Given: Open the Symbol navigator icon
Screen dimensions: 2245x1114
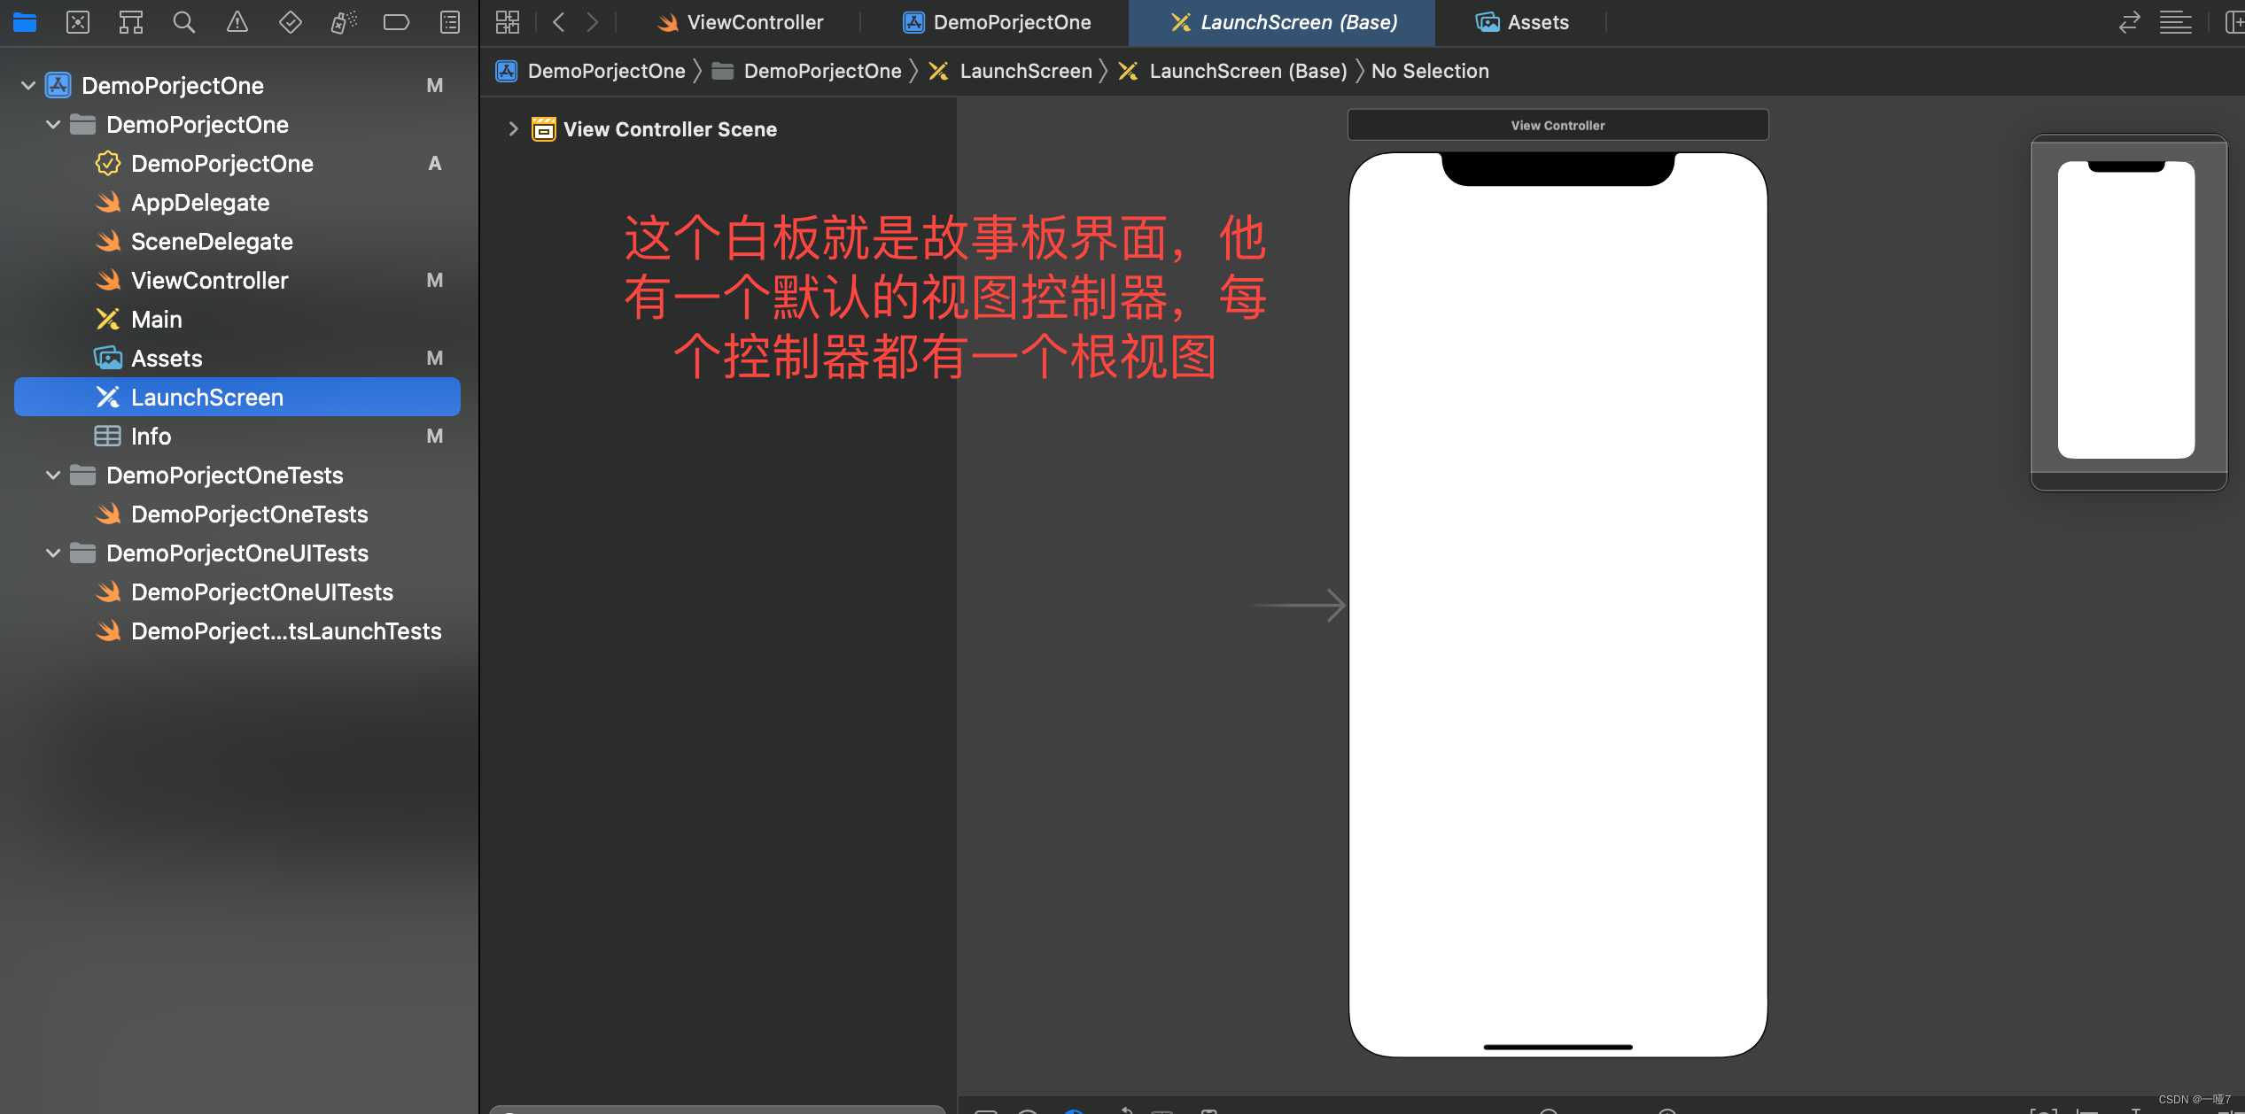Looking at the screenshot, I should pos(131,22).
